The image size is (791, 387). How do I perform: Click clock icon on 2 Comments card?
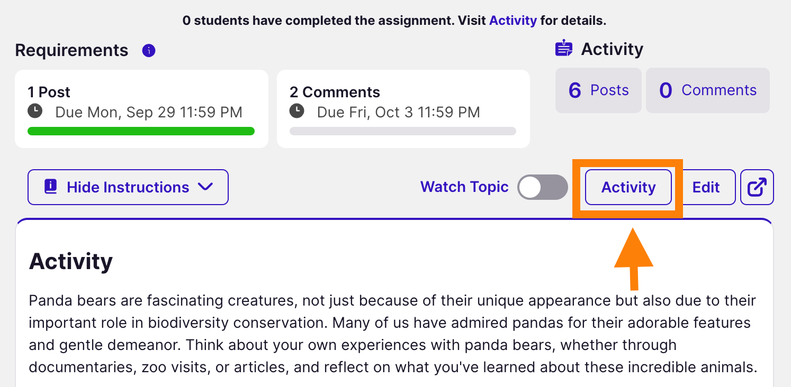click(x=297, y=112)
